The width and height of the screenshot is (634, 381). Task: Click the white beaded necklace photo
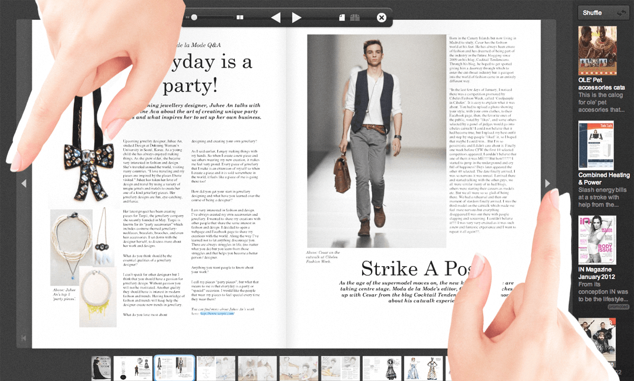71,247
